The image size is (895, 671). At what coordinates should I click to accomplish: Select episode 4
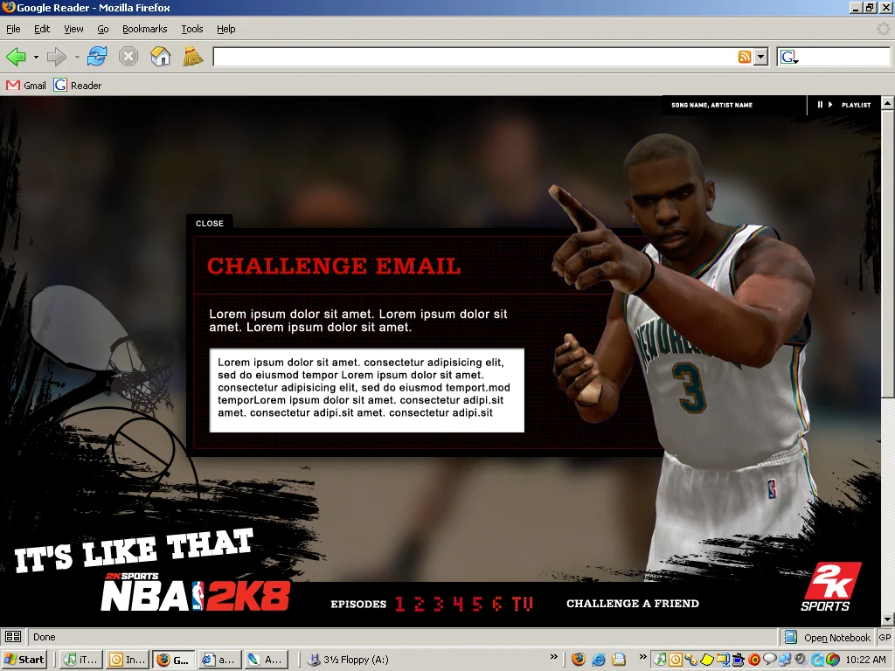pyautogui.click(x=458, y=604)
